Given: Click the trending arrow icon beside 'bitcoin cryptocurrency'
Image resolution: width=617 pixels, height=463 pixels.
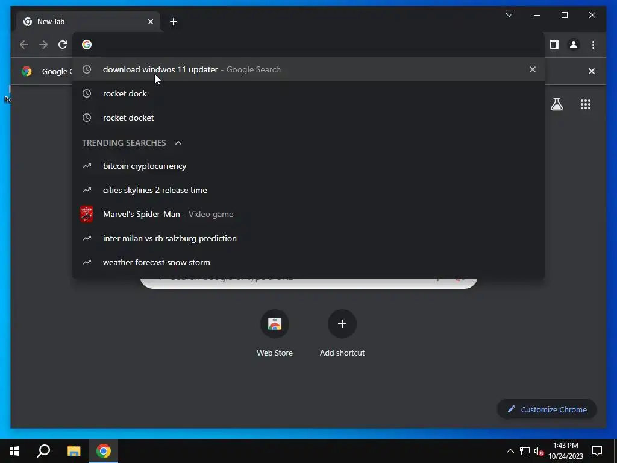Looking at the screenshot, I should (87, 166).
